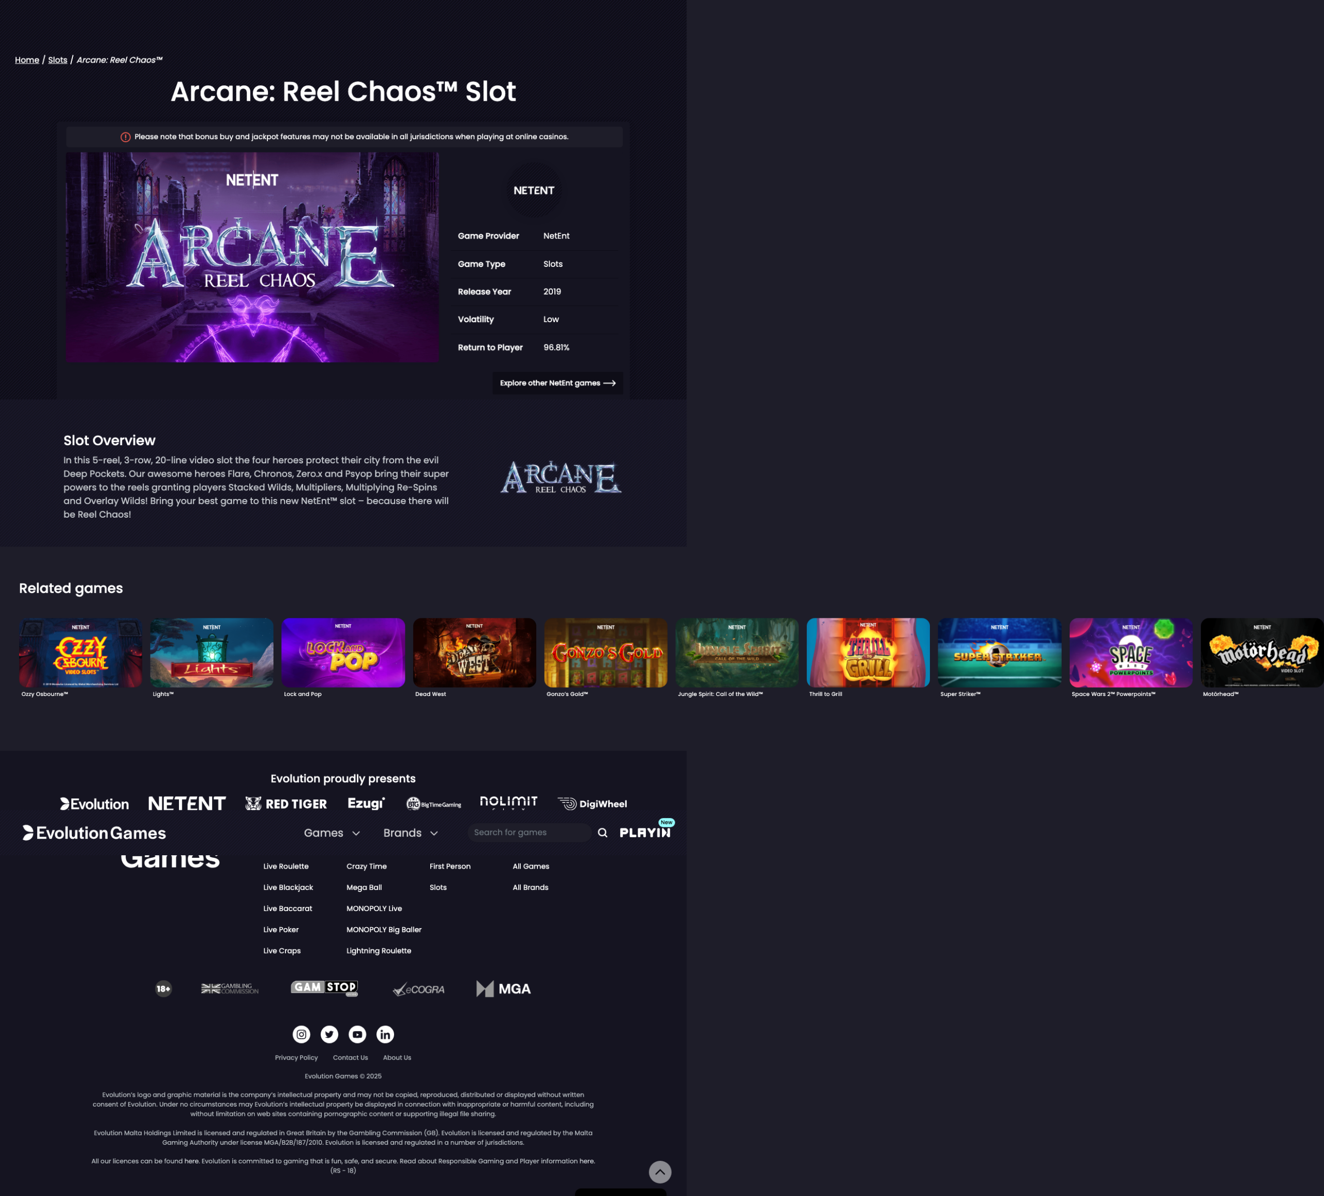Open the Lock and Pop game thumbnail
Viewport: 1324px width, 1196px height.
(343, 652)
